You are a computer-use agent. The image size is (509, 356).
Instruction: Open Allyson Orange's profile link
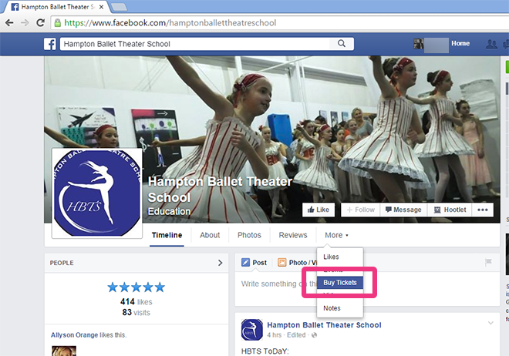[x=74, y=335]
